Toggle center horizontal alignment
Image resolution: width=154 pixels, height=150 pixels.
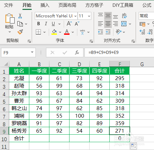pyautogui.click(x=108, y=24)
